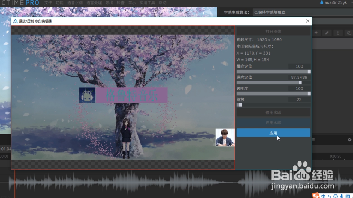Click the headphone logo in watermark banner
Screen dimensions: 353x198
click(x=87, y=95)
